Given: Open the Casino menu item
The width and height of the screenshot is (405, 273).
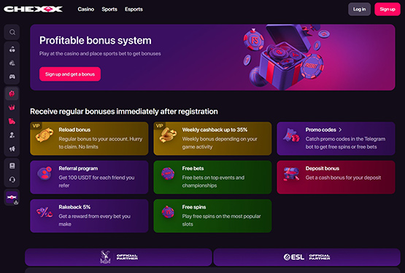Looking at the screenshot, I should click(x=86, y=9).
